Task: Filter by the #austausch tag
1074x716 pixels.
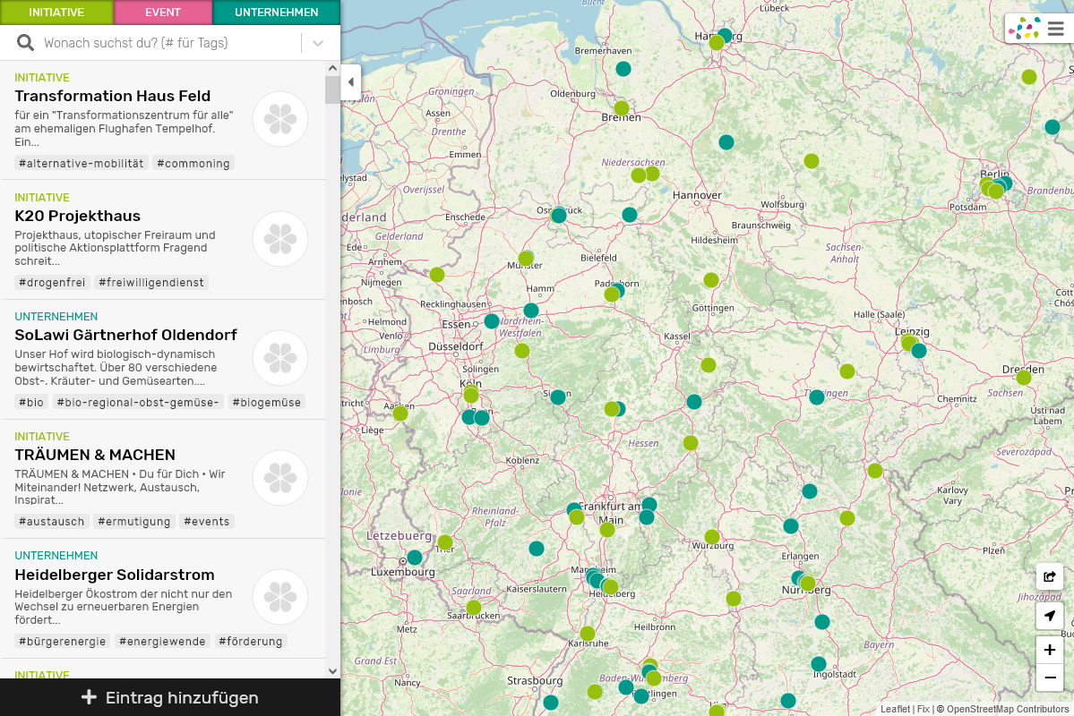Action: (52, 522)
